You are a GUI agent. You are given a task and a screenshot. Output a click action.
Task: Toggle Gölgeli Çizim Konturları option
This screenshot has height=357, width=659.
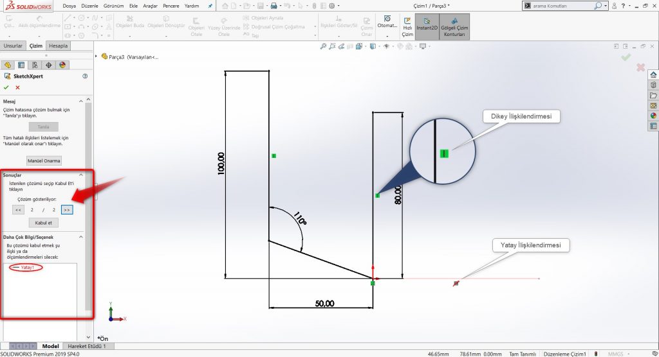pyautogui.click(x=454, y=26)
